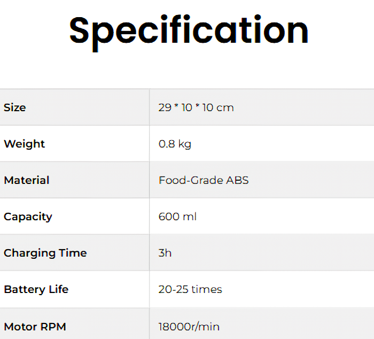
Task: Click the Specification heading
Action: pyautogui.click(x=189, y=30)
